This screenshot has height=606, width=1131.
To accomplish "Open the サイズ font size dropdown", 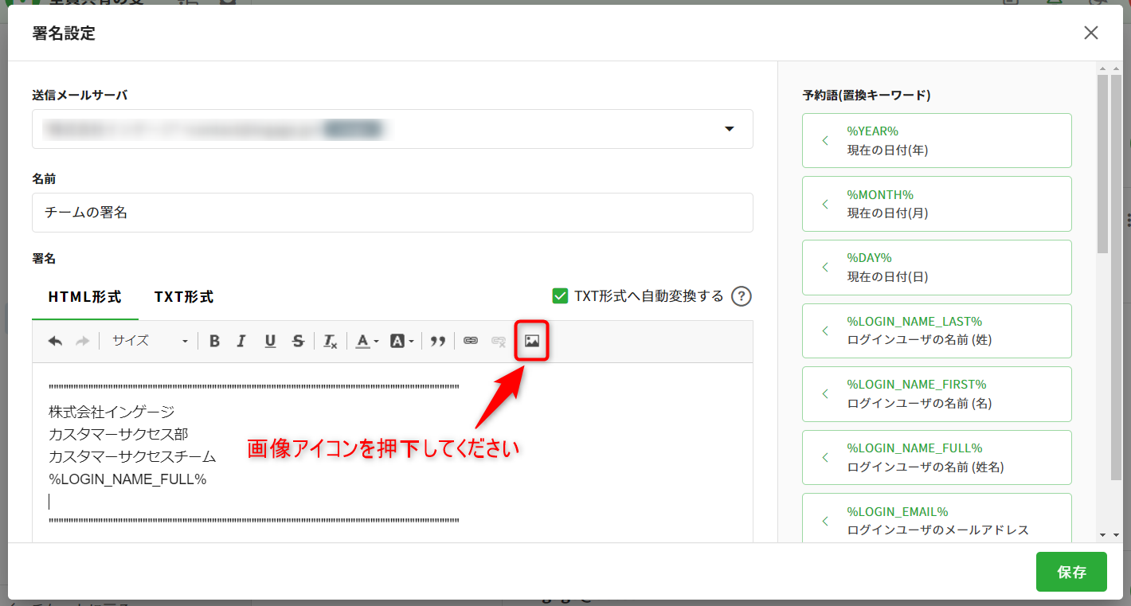I will (x=150, y=341).
